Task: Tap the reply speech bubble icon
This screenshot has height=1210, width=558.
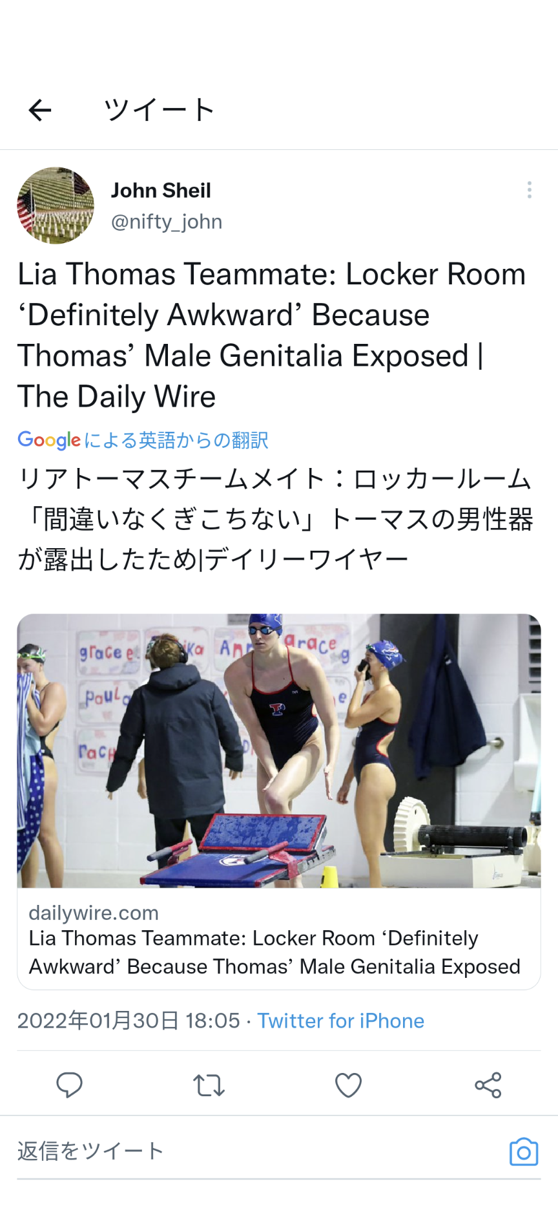Action: pyautogui.click(x=69, y=1085)
